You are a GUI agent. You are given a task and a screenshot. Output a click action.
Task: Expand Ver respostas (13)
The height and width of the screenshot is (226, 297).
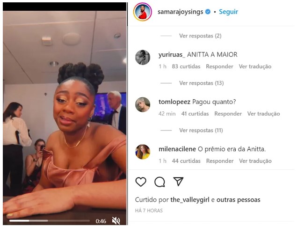tap(201, 83)
